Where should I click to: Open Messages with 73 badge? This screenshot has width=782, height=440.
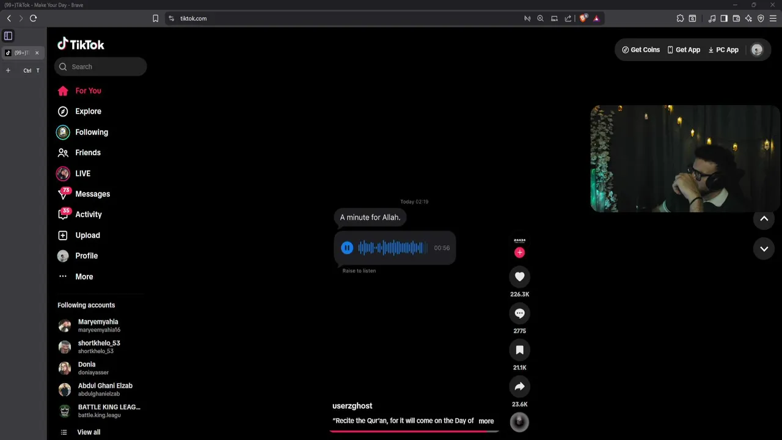(x=84, y=194)
